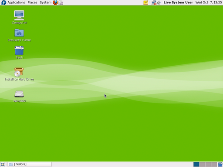Switch to the third workspace
The image size is (223, 167).
tap(208, 164)
